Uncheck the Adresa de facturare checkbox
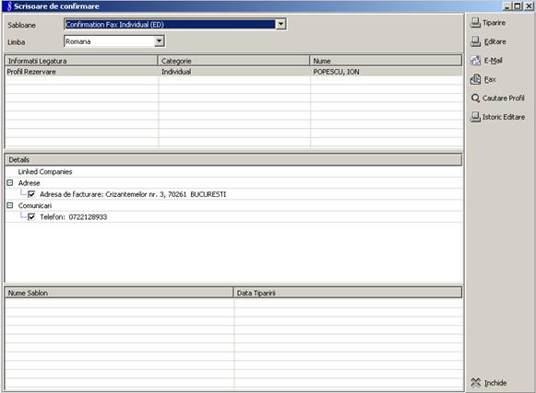Image resolution: width=536 pixels, height=393 pixels. click(x=31, y=194)
